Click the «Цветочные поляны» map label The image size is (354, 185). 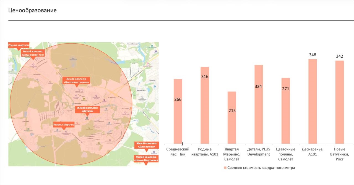[76, 80]
